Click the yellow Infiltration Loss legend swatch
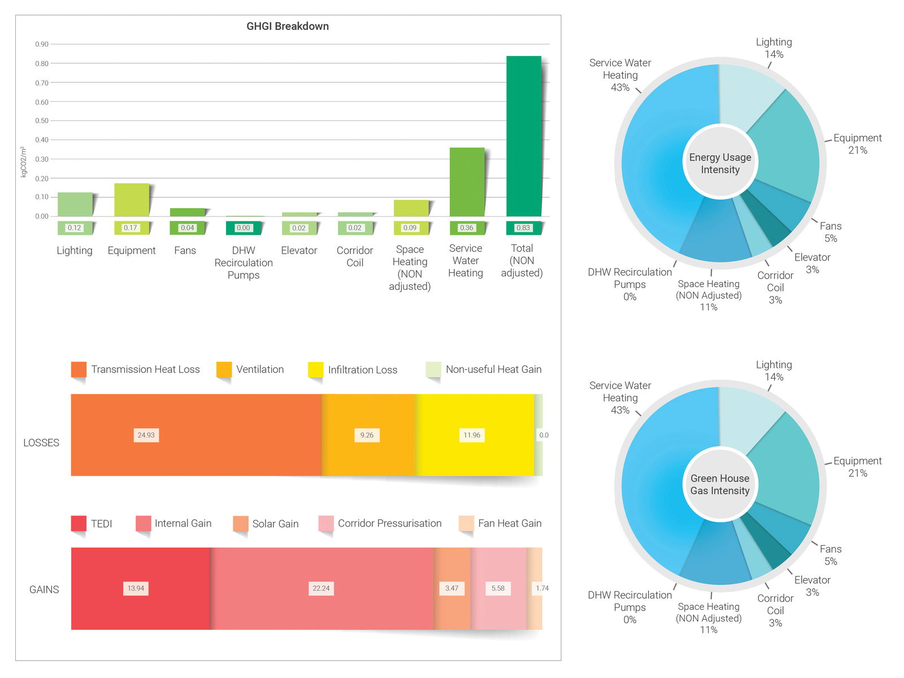Screen dimensions: 904x678 point(315,370)
